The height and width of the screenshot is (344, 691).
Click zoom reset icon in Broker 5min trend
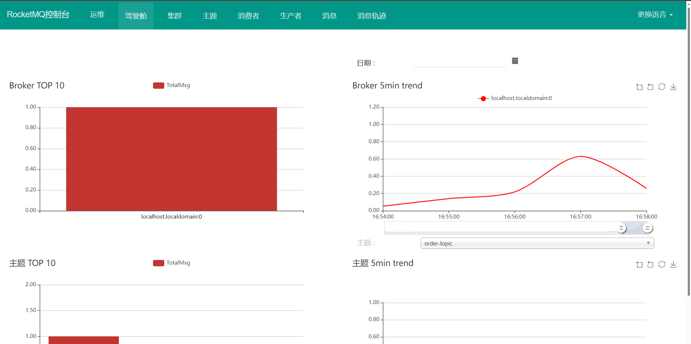click(x=650, y=87)
